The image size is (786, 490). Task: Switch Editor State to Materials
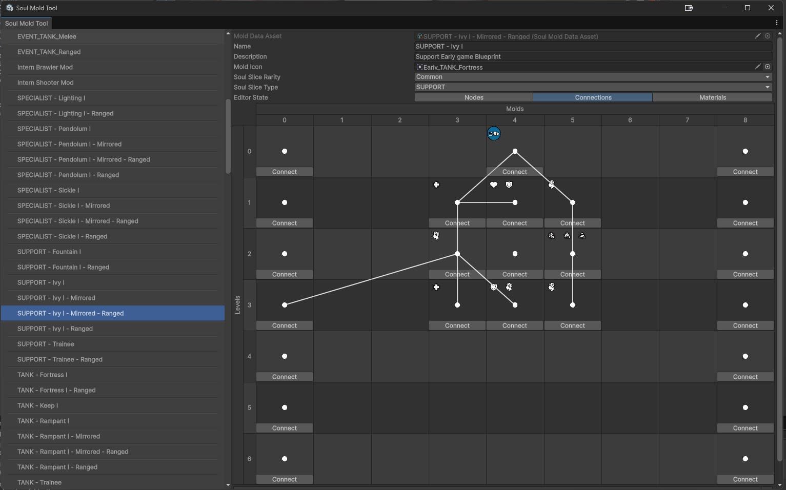coord(713,97)
